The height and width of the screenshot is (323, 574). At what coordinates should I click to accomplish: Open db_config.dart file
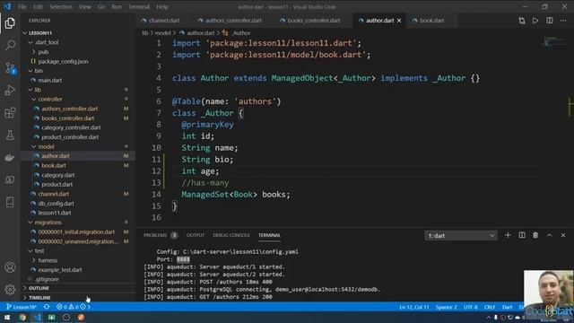click(x=56, y=204)
